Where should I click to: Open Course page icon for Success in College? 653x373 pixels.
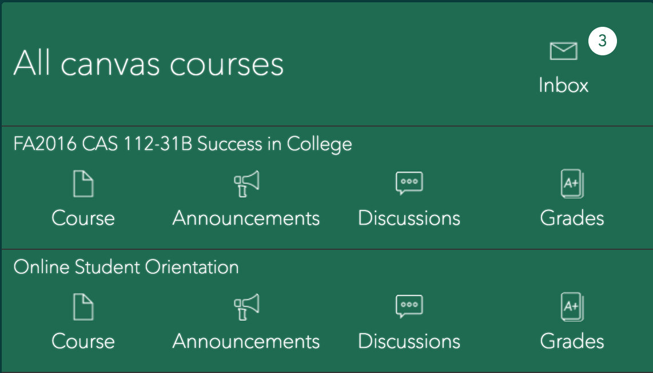coord(83,184)
